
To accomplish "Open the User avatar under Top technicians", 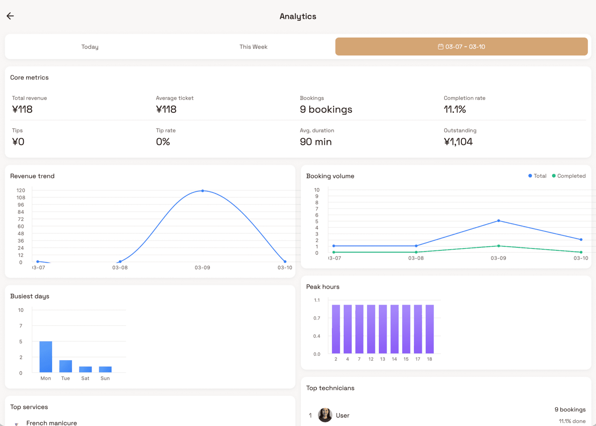I will point(324,415).
